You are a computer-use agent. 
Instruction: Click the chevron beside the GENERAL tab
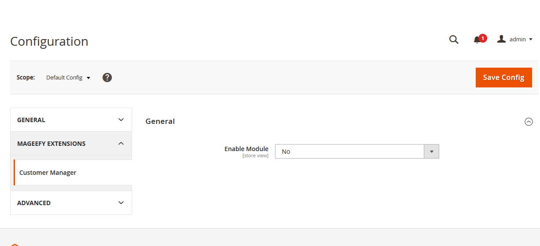(x=121, y=120)
